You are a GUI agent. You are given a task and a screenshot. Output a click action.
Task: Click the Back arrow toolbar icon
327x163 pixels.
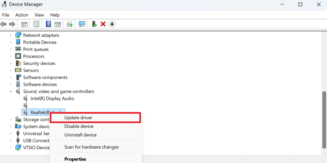click(x=3, y=24)
